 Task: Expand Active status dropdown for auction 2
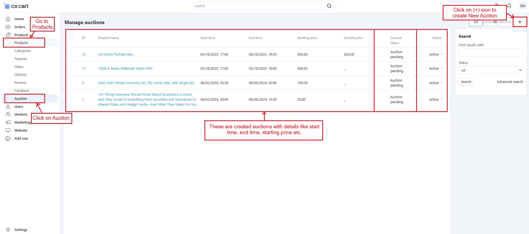[436, 83]
